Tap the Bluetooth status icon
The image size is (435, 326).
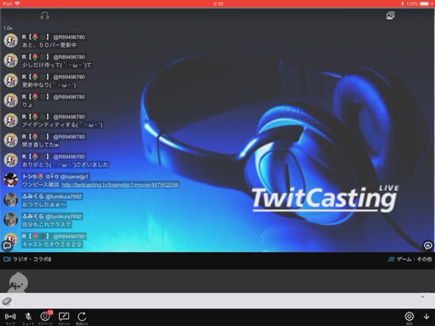click(402, 3)
